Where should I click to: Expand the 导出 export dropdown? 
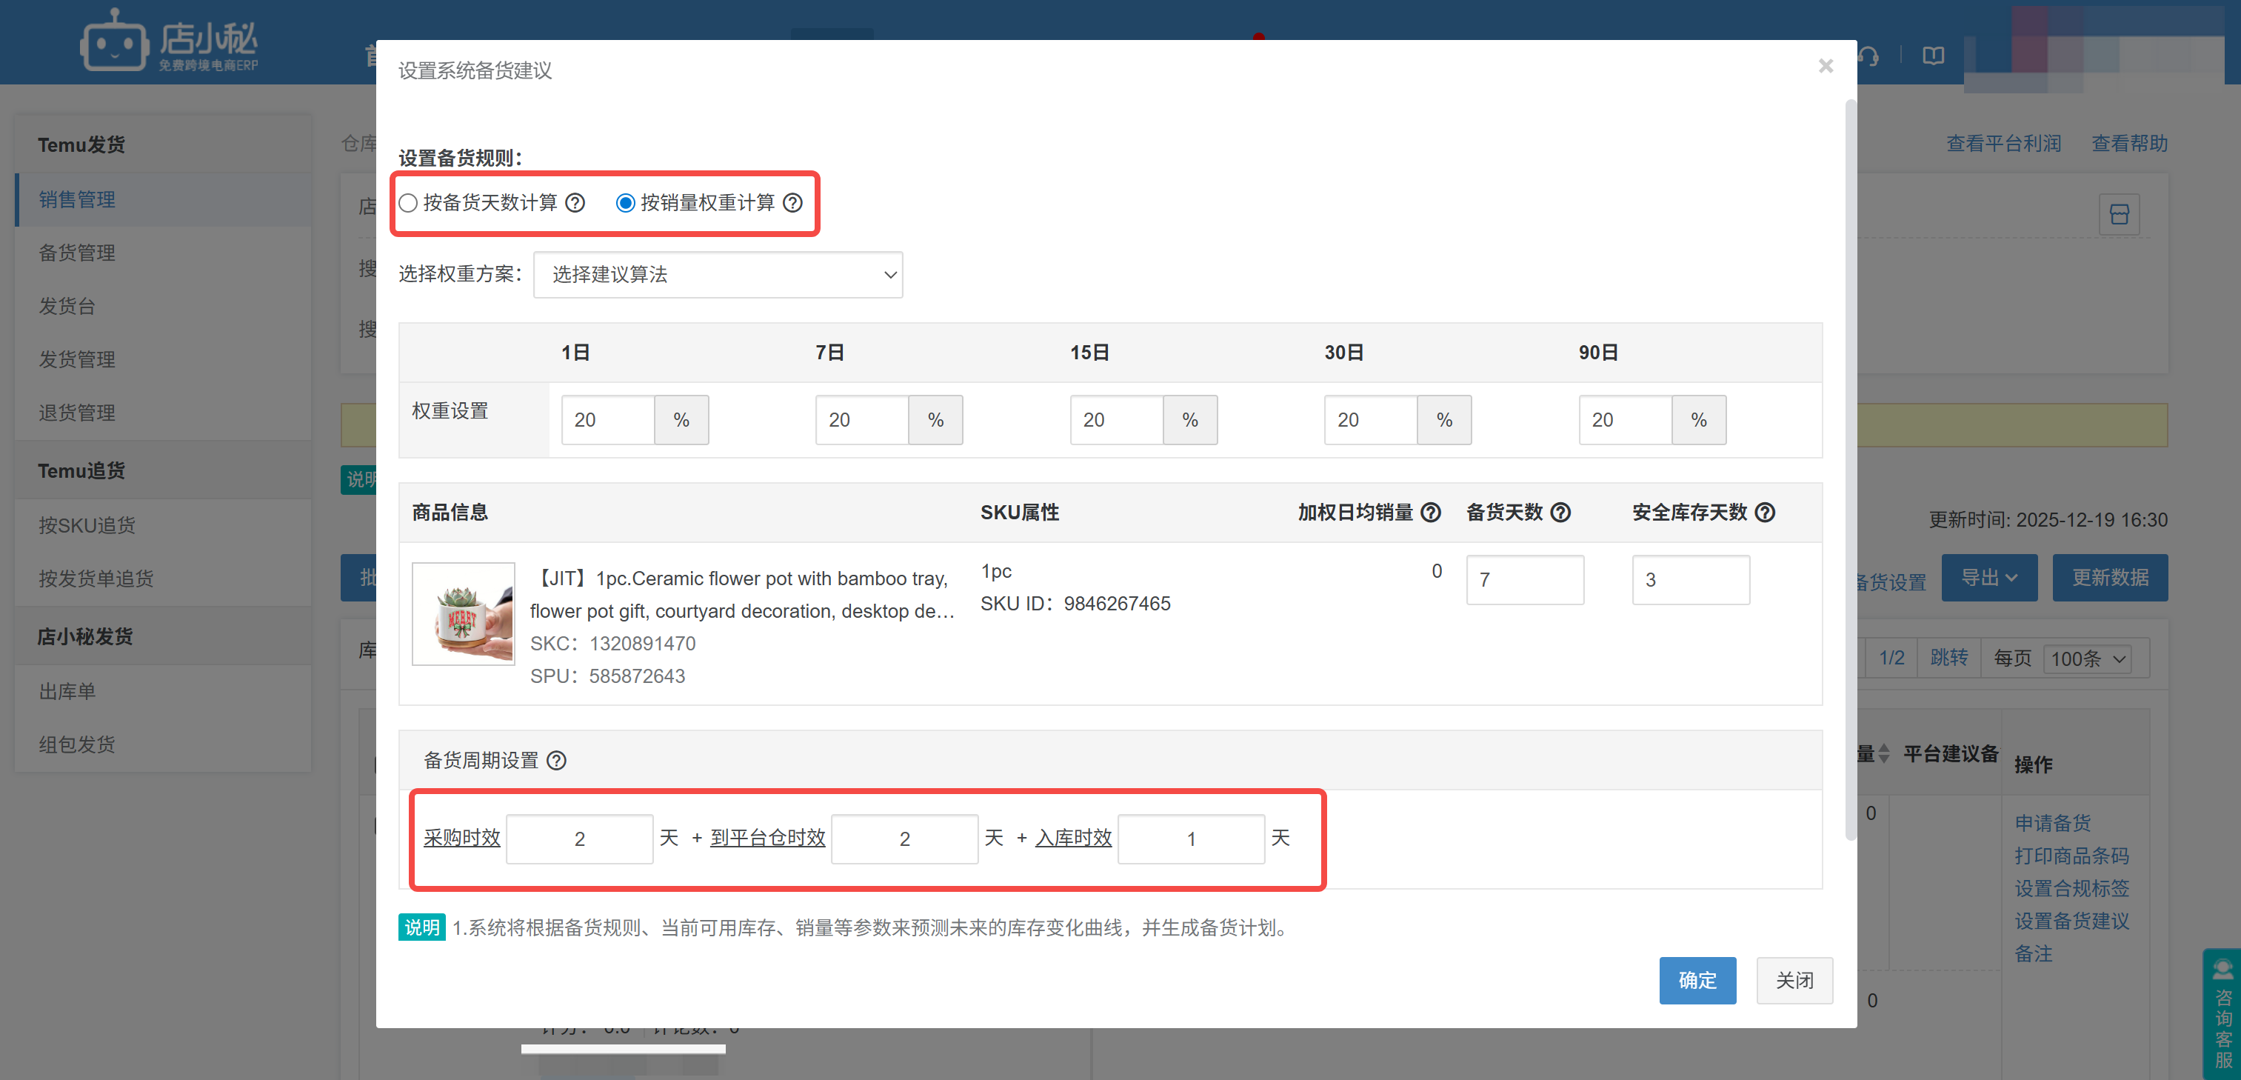click(x=1990, y=577)
